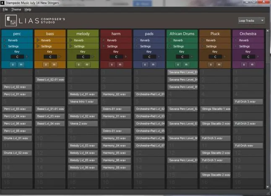Screen dimensions: 271x196
Task: Select the Melody Lvl_06.wav clip
Action: [83, 168]
